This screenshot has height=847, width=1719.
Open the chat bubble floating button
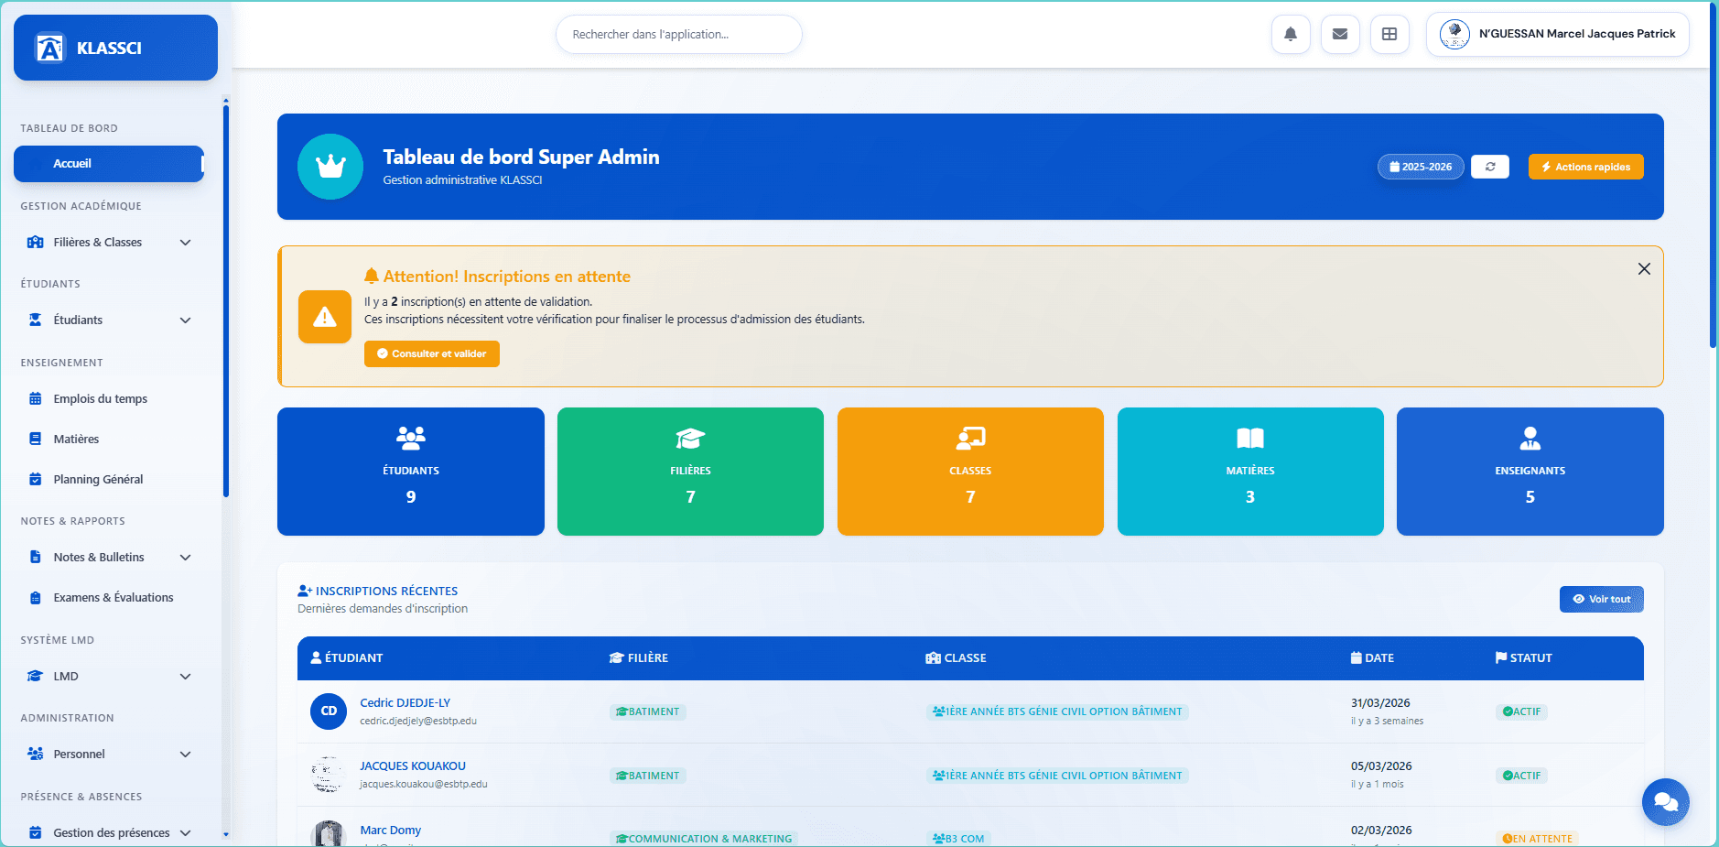tap(1665, 802)
